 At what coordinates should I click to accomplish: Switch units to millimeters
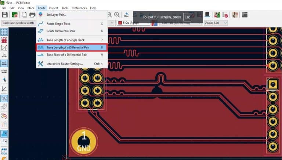(x=4, y=71)
